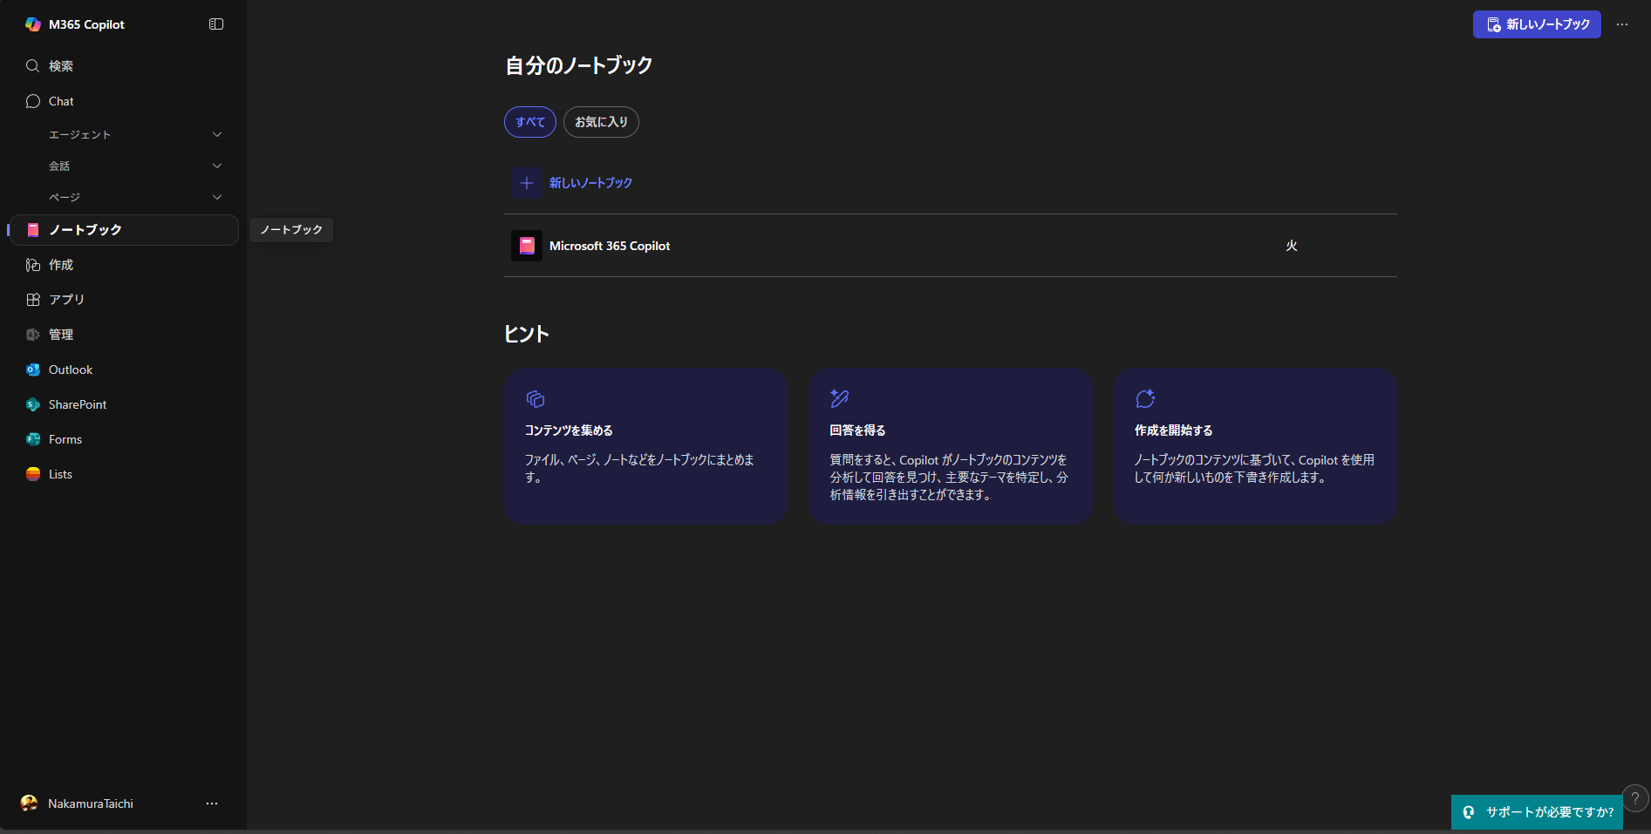Open the 作成を開始する hint card

click(1255, 446)
